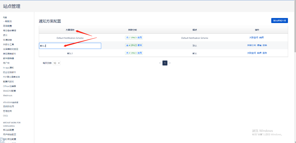Go to previous page using left chevron

coord(160,63)
